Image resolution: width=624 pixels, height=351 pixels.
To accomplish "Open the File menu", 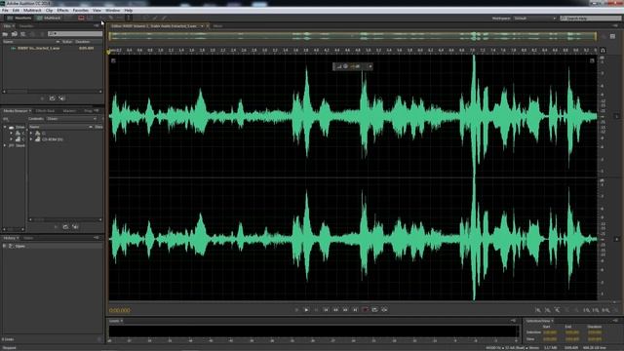I will pos(5,11).
